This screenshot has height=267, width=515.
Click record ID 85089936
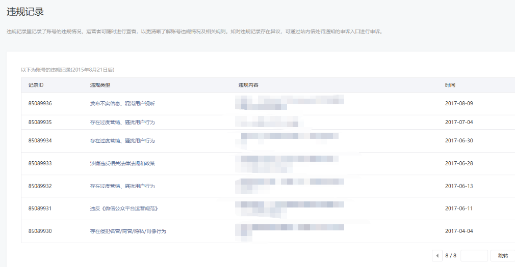point(40,103)
